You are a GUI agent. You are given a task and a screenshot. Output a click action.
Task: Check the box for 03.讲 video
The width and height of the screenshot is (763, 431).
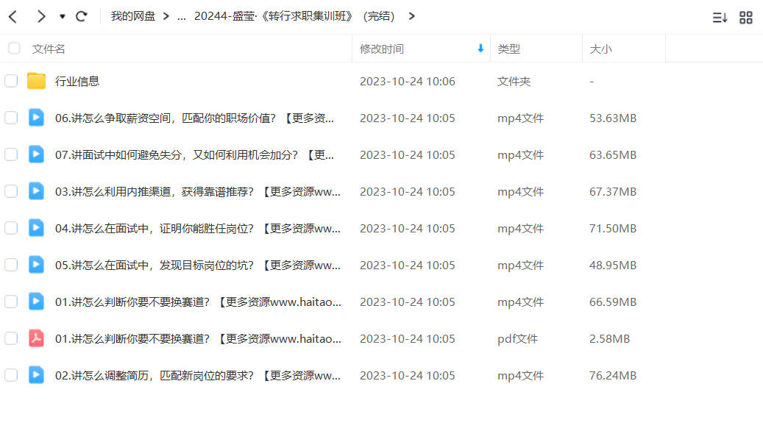pos(11,191)
